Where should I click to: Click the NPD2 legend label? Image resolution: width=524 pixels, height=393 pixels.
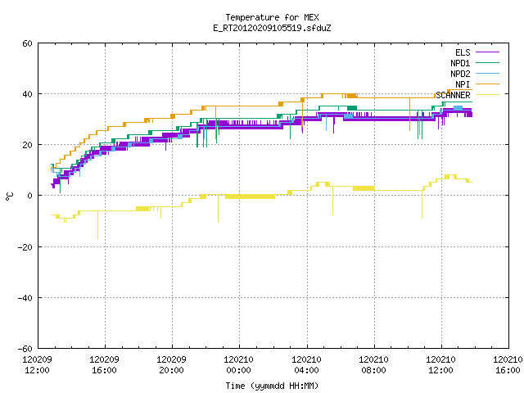tap(460, 74)
